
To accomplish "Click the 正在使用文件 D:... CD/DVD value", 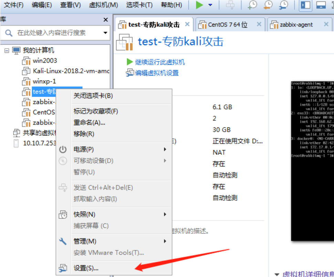I will (x=238, y=141).
